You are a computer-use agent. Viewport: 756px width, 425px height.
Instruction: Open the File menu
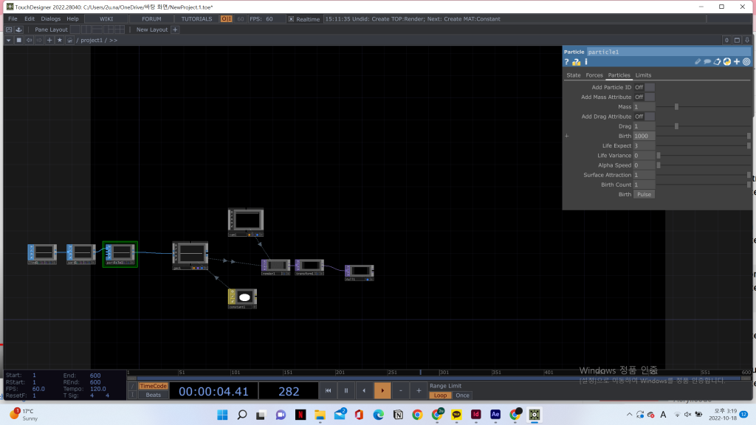pyautogui.click(x=13, y=18)
